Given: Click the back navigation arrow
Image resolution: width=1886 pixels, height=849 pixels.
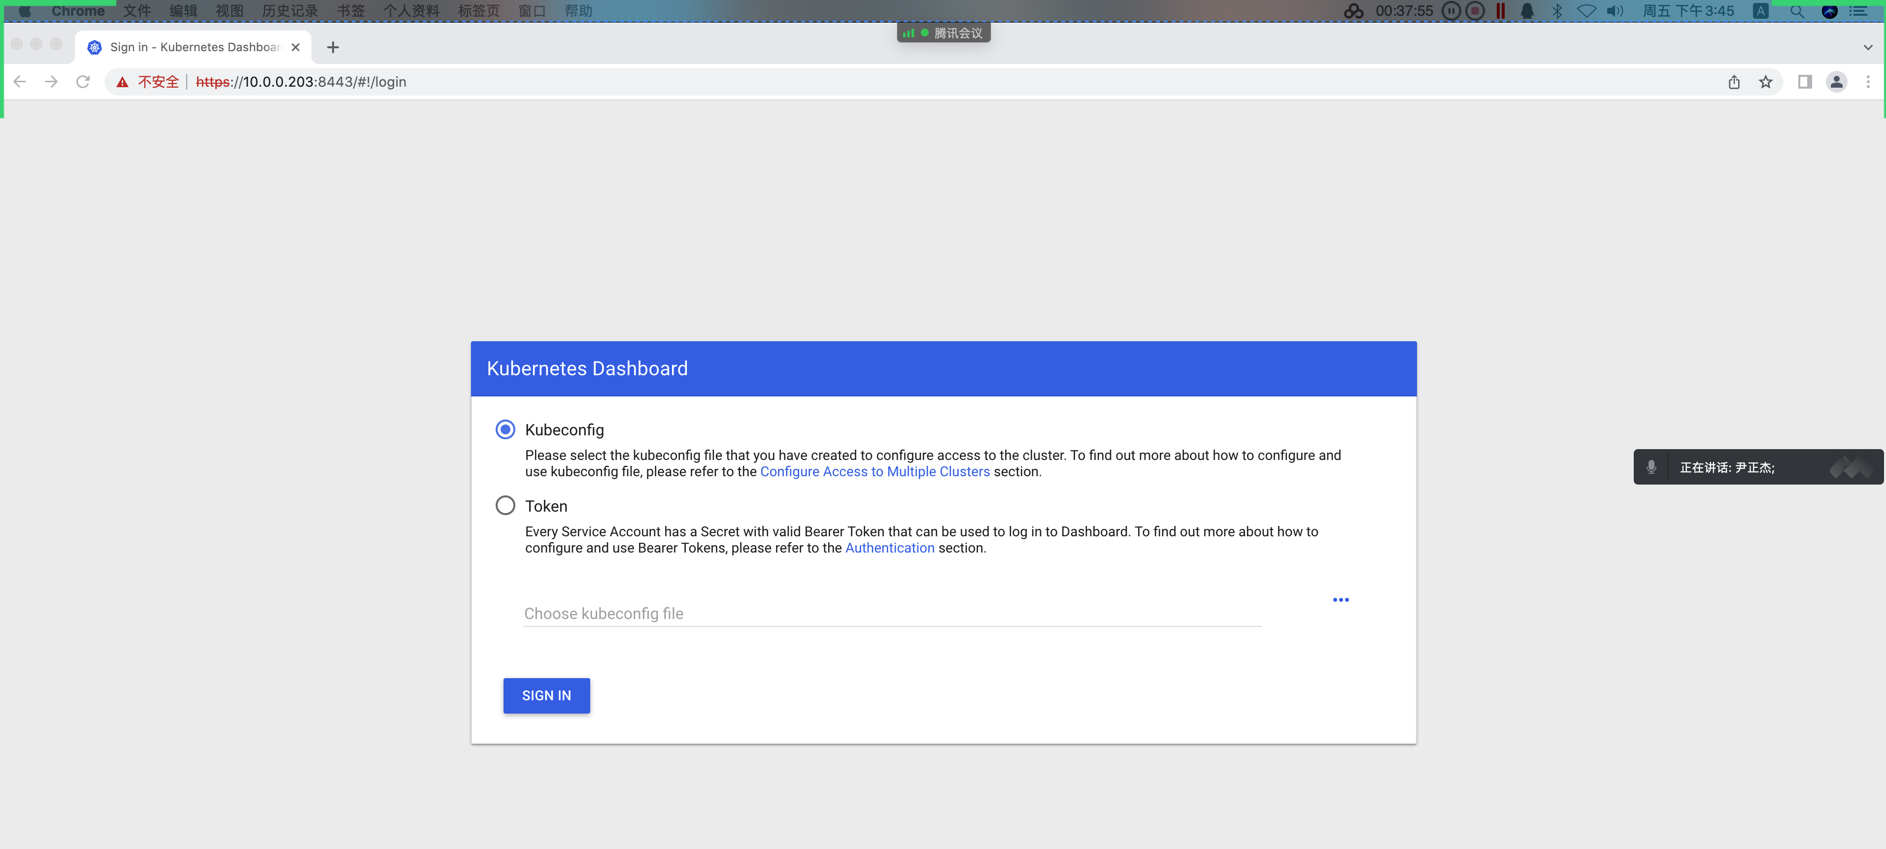Looking at the screenshot, I should 20,82.
